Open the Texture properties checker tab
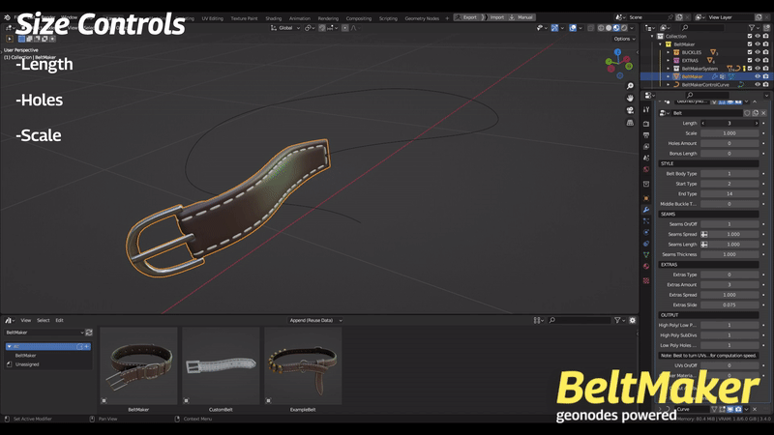Viewport: 774px width, 435px height. (x=646, y=280)
